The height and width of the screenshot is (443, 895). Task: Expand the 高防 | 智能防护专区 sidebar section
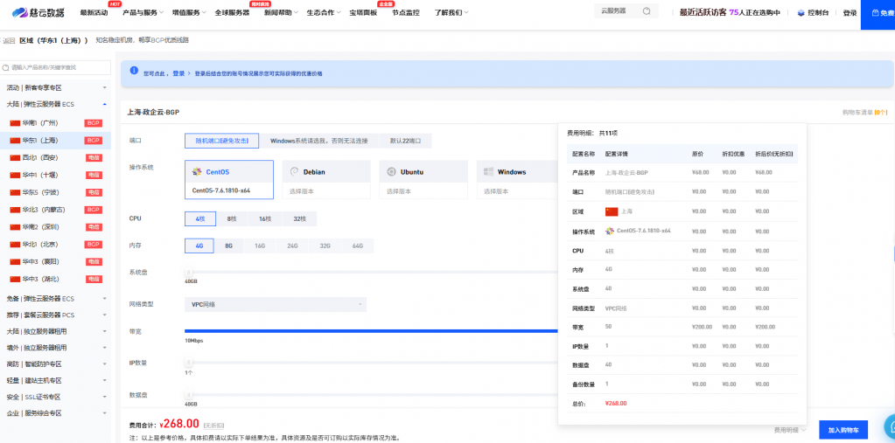pyautogui.click(x=55, y=363)
